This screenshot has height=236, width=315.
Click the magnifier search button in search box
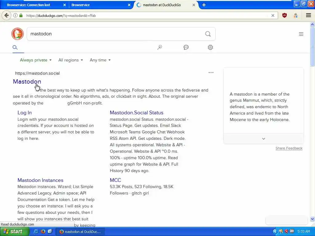coord(208,34)
